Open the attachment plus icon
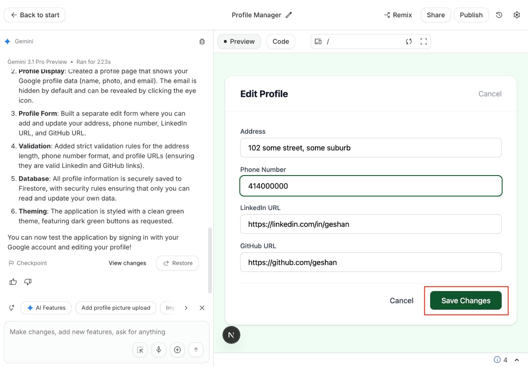The width and height of the screenshot is (528, 367). [x=177, y=350]
